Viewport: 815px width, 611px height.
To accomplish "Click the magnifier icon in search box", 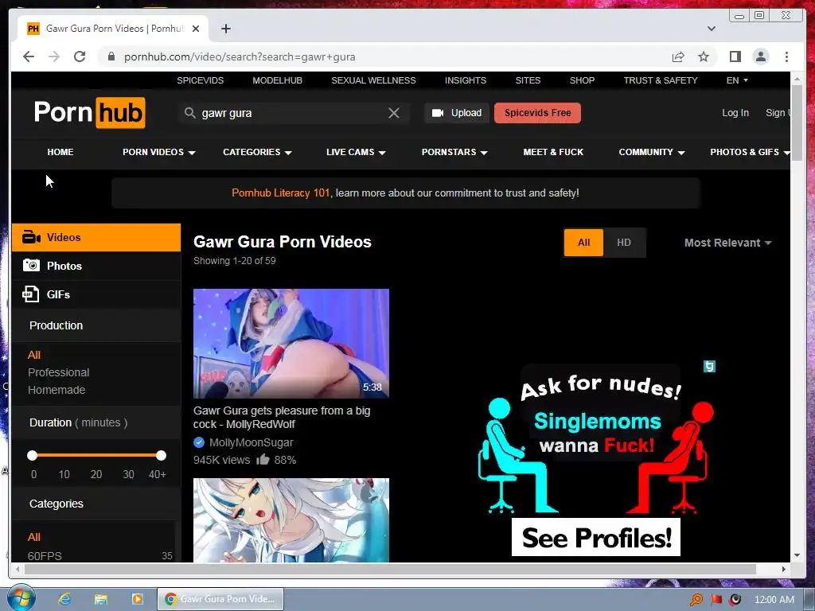I will tap(189, 113).
